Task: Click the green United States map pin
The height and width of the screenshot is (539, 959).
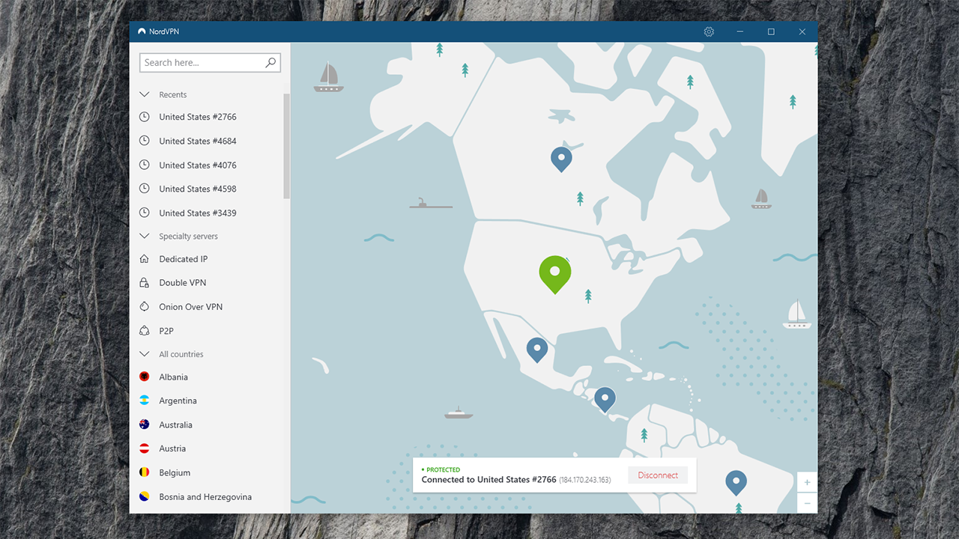Action: [x=555, y=275]
